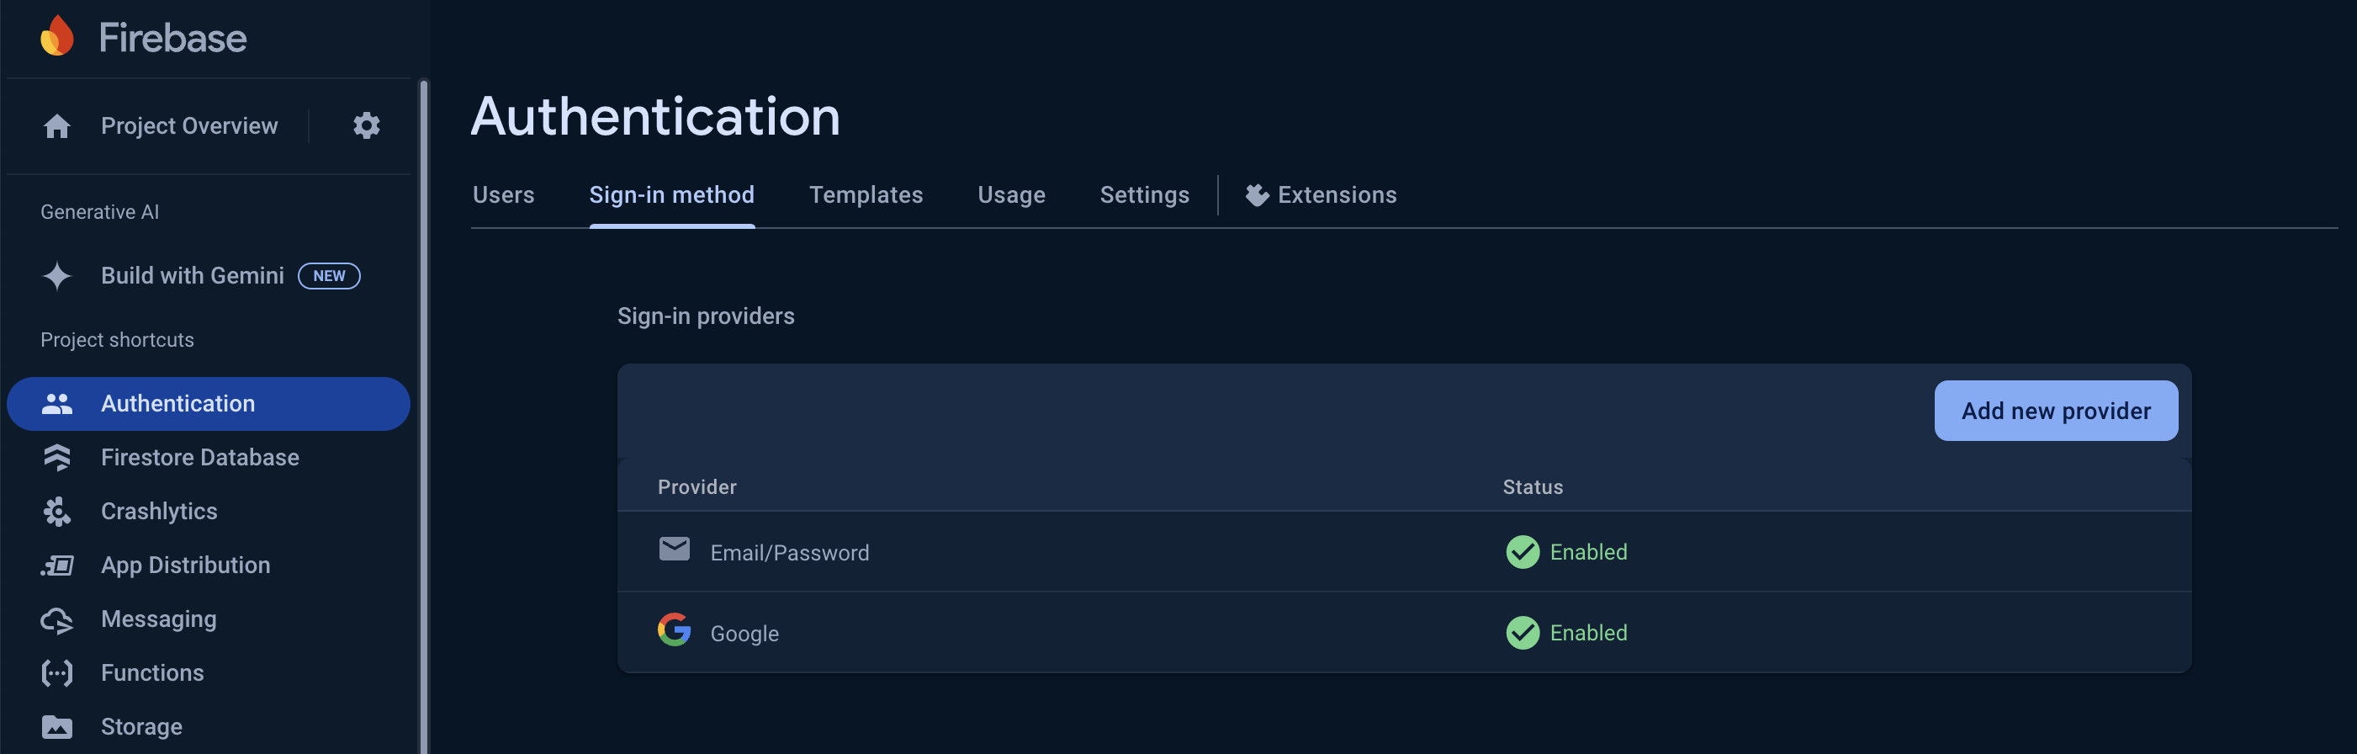Open the Templates tab

[x=866, y=195]
